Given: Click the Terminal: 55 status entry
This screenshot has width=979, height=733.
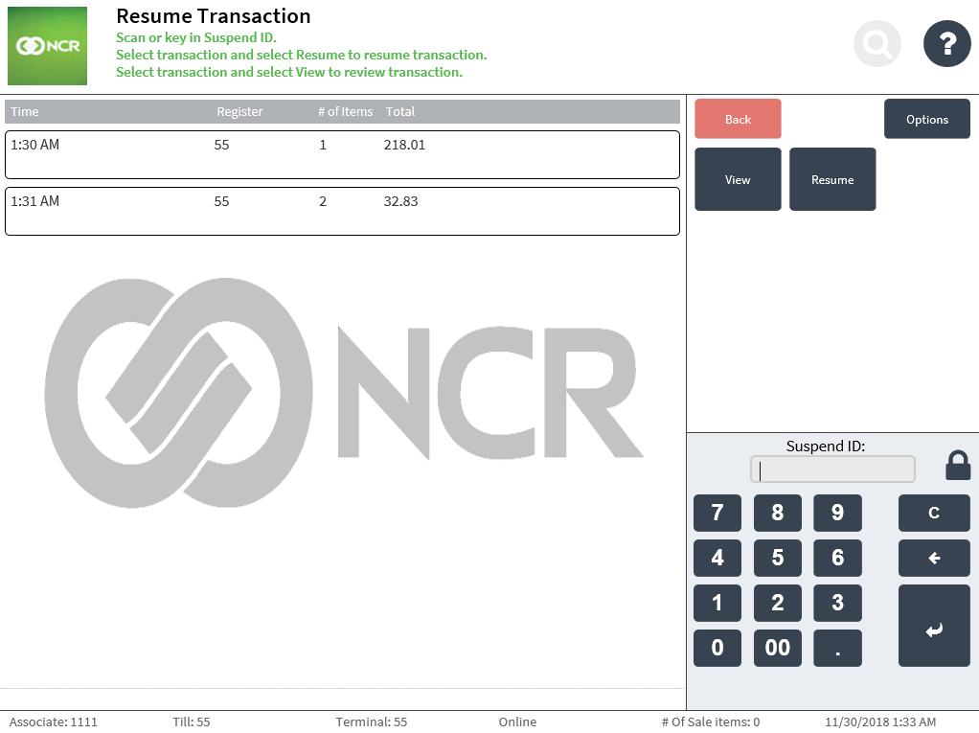Looking at the screenshot, I should click(x=372, y=722).
